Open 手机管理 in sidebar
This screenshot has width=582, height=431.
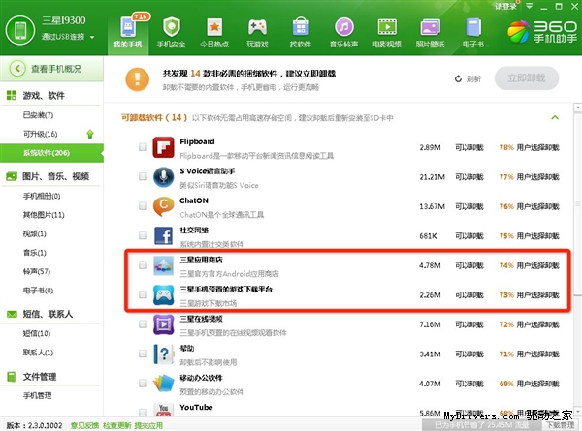pyautogui.click(x=38, y=395)
